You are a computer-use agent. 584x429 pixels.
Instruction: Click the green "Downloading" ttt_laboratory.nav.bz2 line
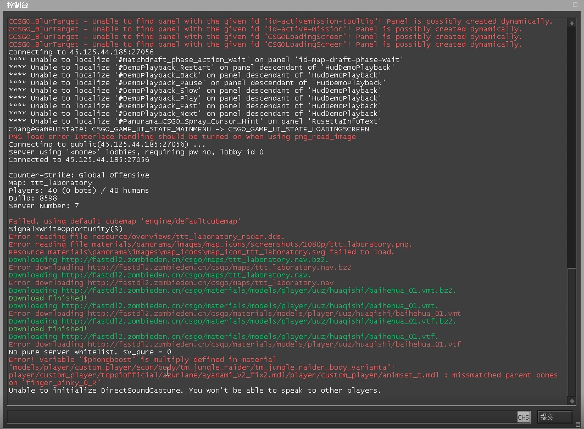(x=168, y=260)
